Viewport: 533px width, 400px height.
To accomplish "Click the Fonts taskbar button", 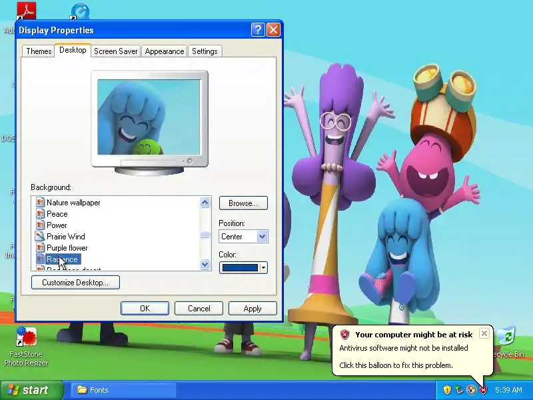I will (124, 390).
